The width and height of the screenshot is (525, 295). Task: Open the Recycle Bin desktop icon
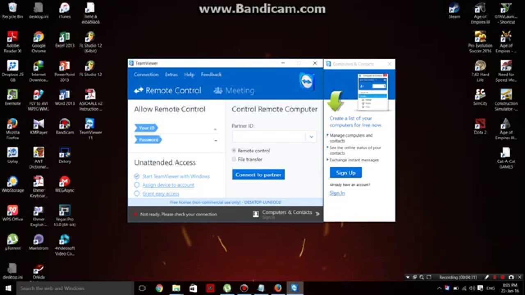coord(12,11)
